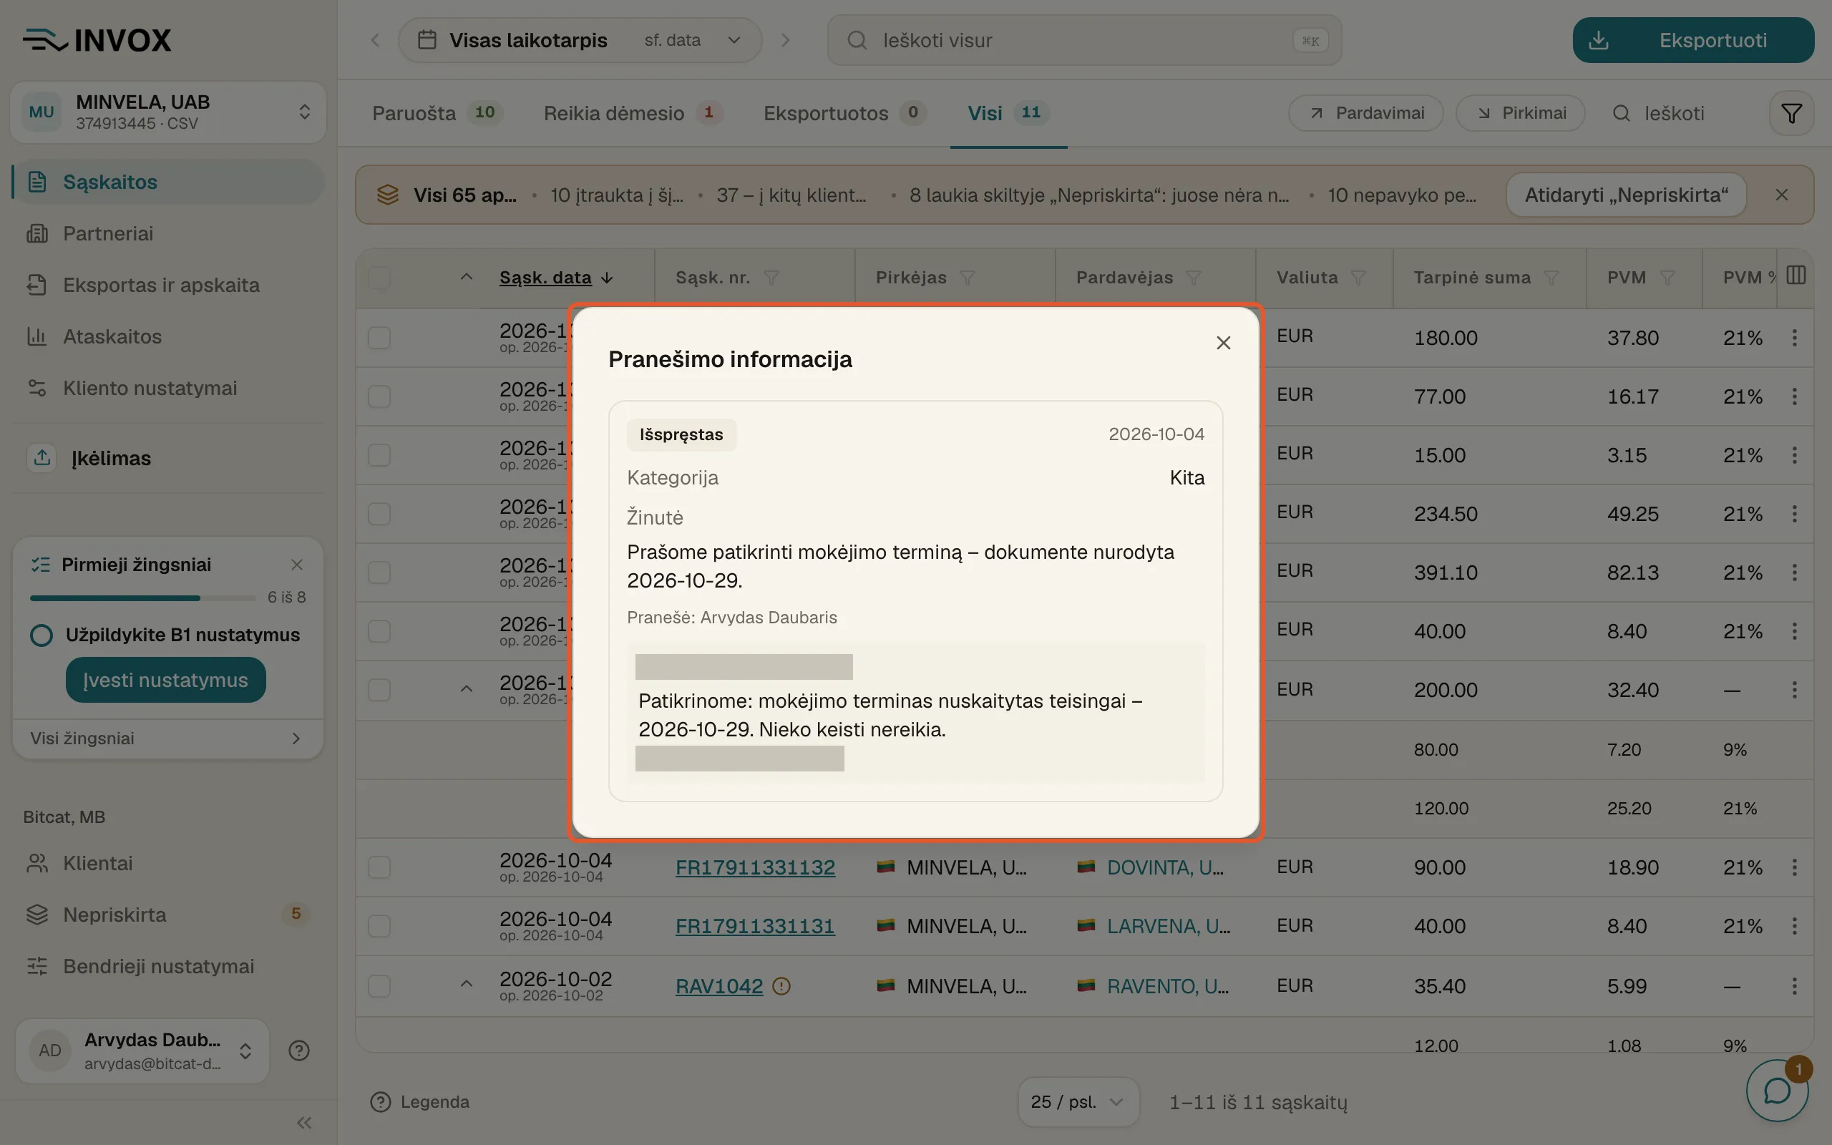Open the Legenda help link

(419, 1102)
